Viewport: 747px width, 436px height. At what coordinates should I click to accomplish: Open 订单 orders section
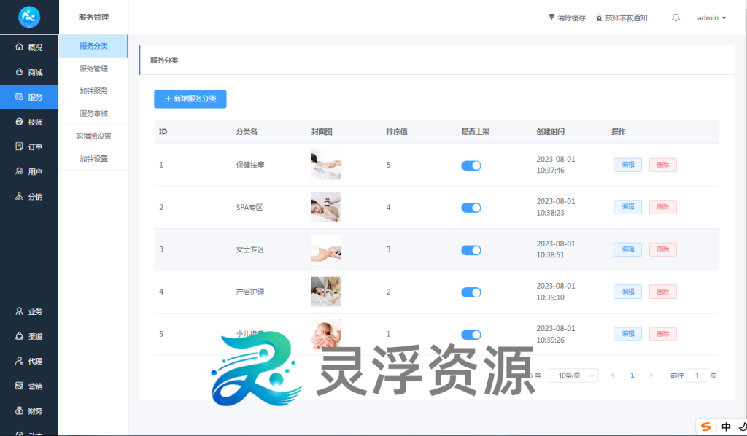coord(29,147)
